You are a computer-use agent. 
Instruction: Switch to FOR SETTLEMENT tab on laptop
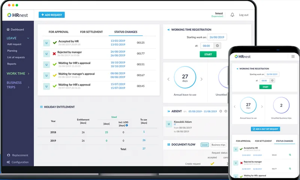pos(91,32)
